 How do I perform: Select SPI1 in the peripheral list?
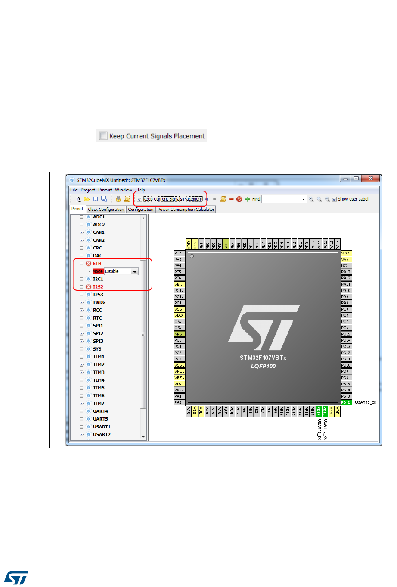click(x=98, y=326)
